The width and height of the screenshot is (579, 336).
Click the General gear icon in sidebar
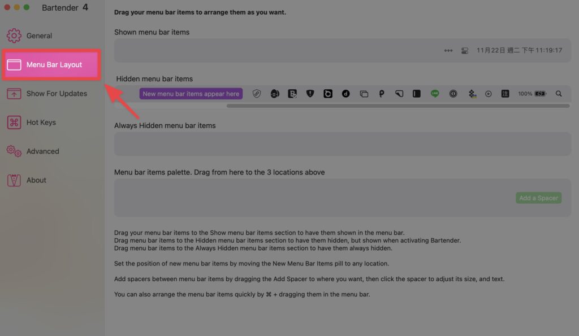pos(14,36)
